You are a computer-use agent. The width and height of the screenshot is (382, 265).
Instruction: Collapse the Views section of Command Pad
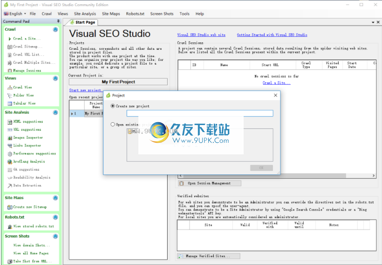tap(55, 78)
